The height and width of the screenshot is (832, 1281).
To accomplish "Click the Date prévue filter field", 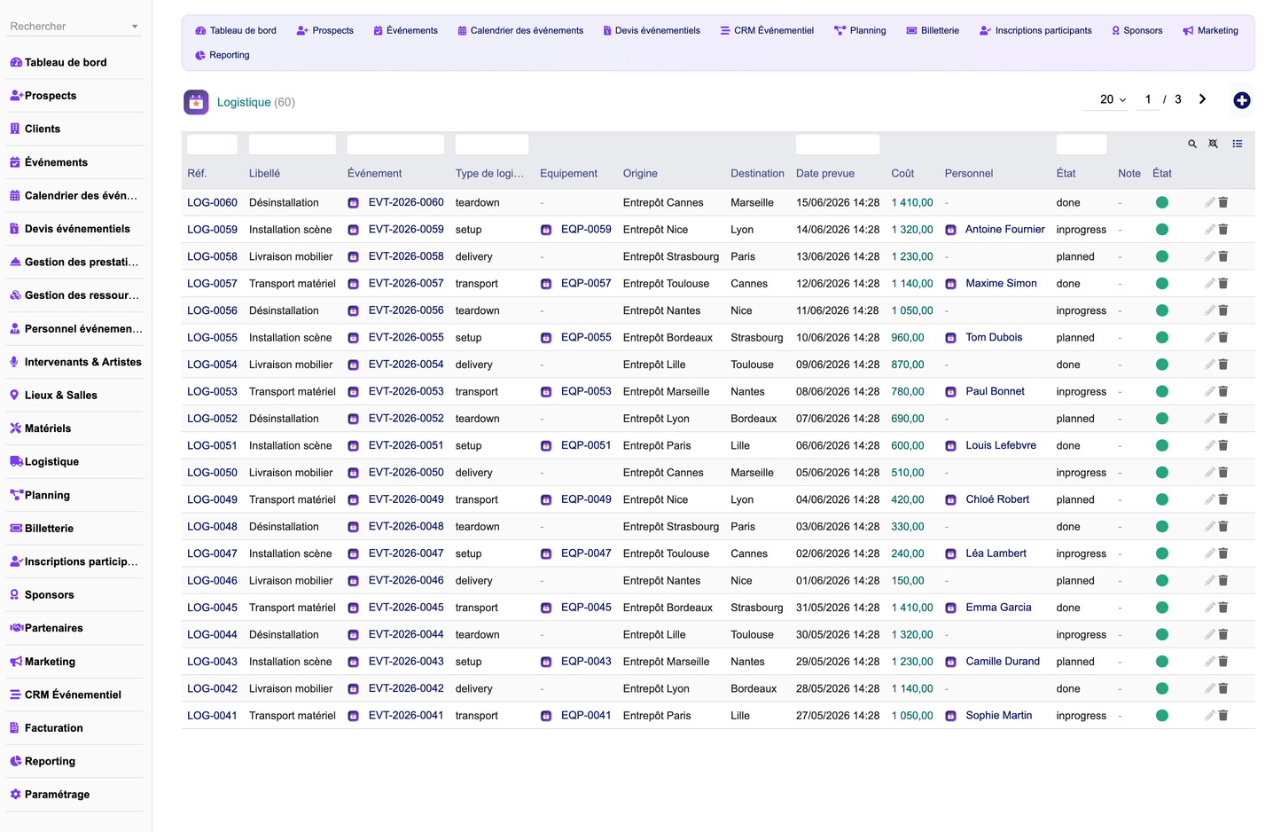I will click(838, 145).
